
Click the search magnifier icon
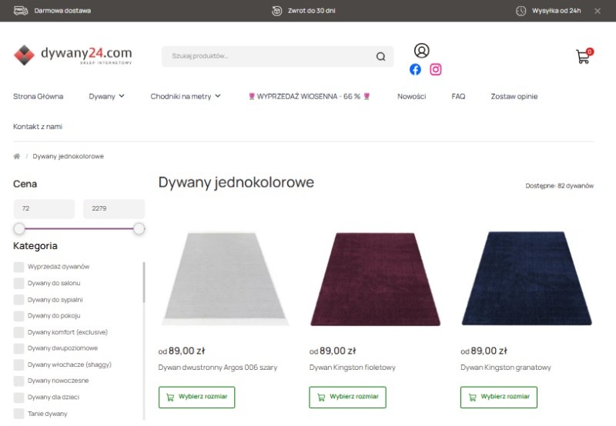pyautogui.click(x=380, y=56)
